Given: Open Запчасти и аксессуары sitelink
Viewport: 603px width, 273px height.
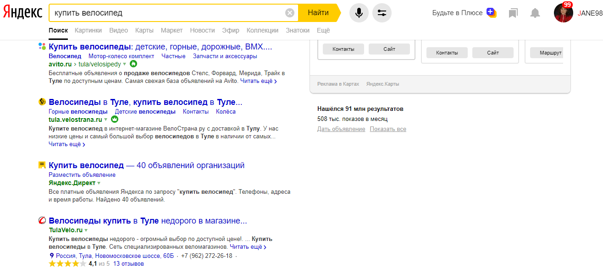Looking at the screenshot, I should pyautogui.click(x=225, y=56).
